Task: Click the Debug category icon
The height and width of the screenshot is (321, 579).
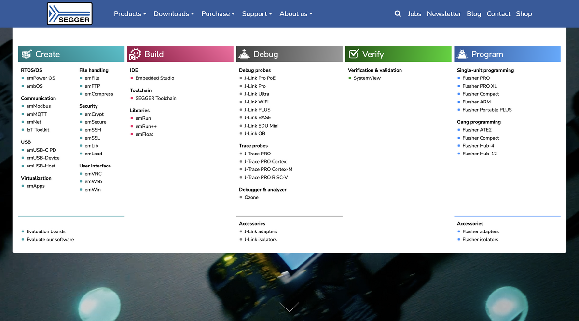Action: tap(244, 54)
